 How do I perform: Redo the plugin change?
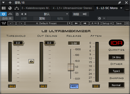[x=20, y=23]
